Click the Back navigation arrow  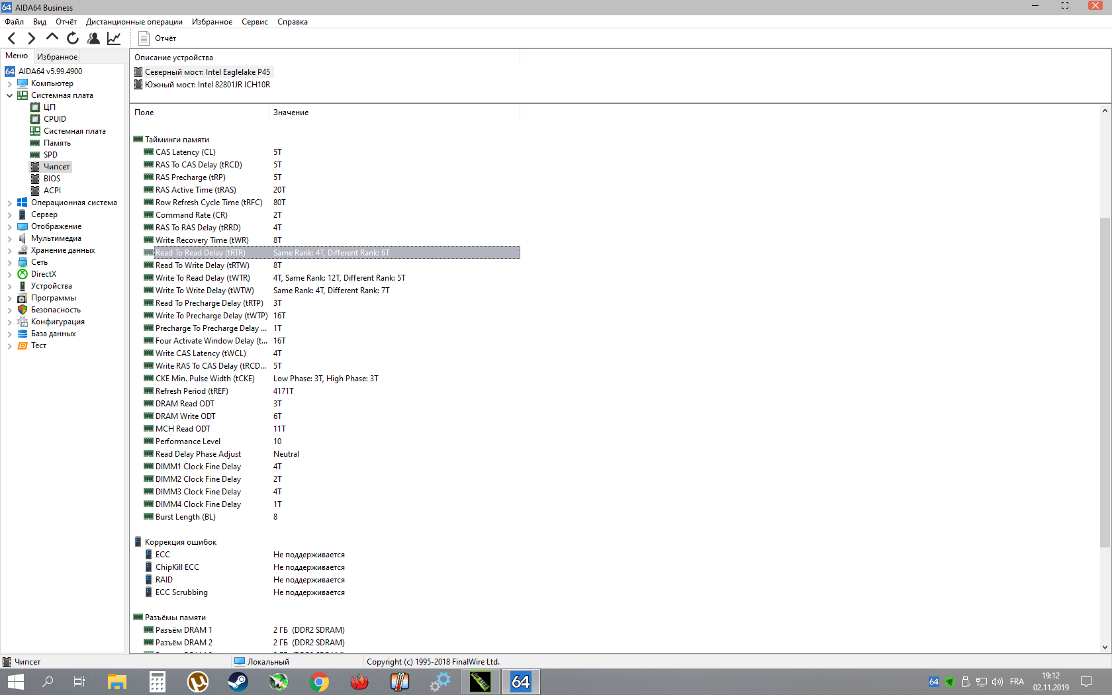coord(11,38)
